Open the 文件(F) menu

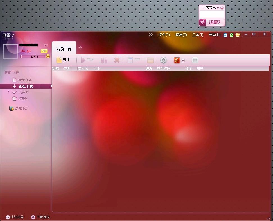(x=164, y=35)
